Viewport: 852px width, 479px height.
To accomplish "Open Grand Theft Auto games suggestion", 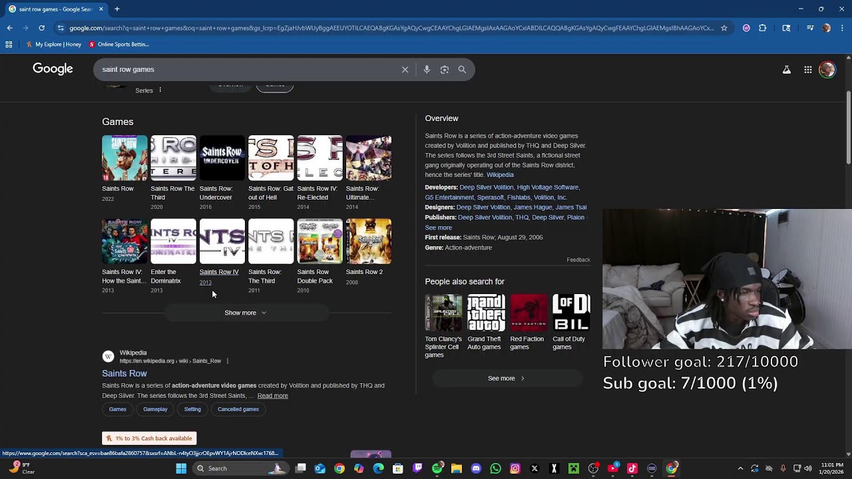I will click(486, 323).
